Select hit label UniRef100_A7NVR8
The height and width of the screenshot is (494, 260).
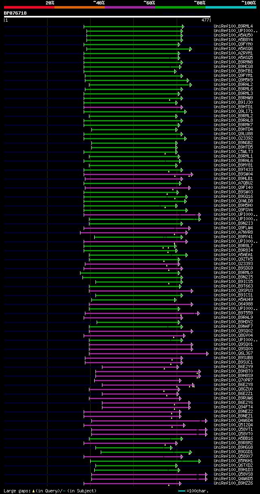pyautogui.click(x=233, y=233)
